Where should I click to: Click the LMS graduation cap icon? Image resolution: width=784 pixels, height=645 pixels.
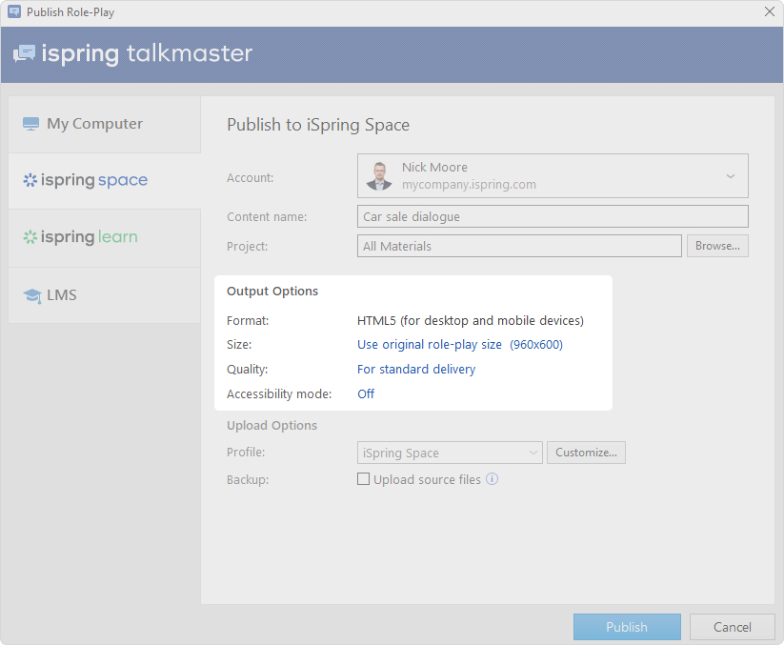click(x=31, y=295)
